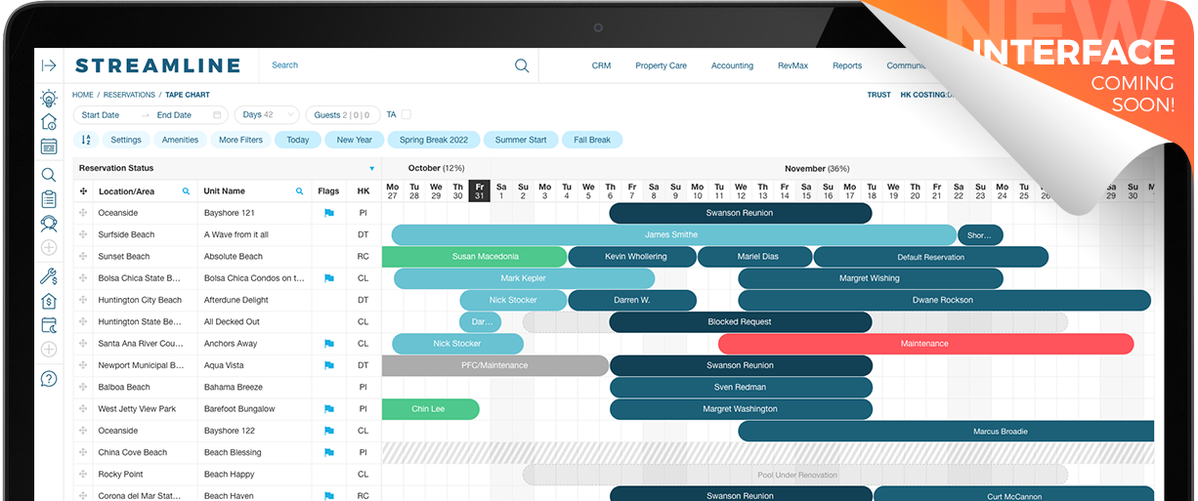Open the Chin Lee reservation bar

coord(430,409)
